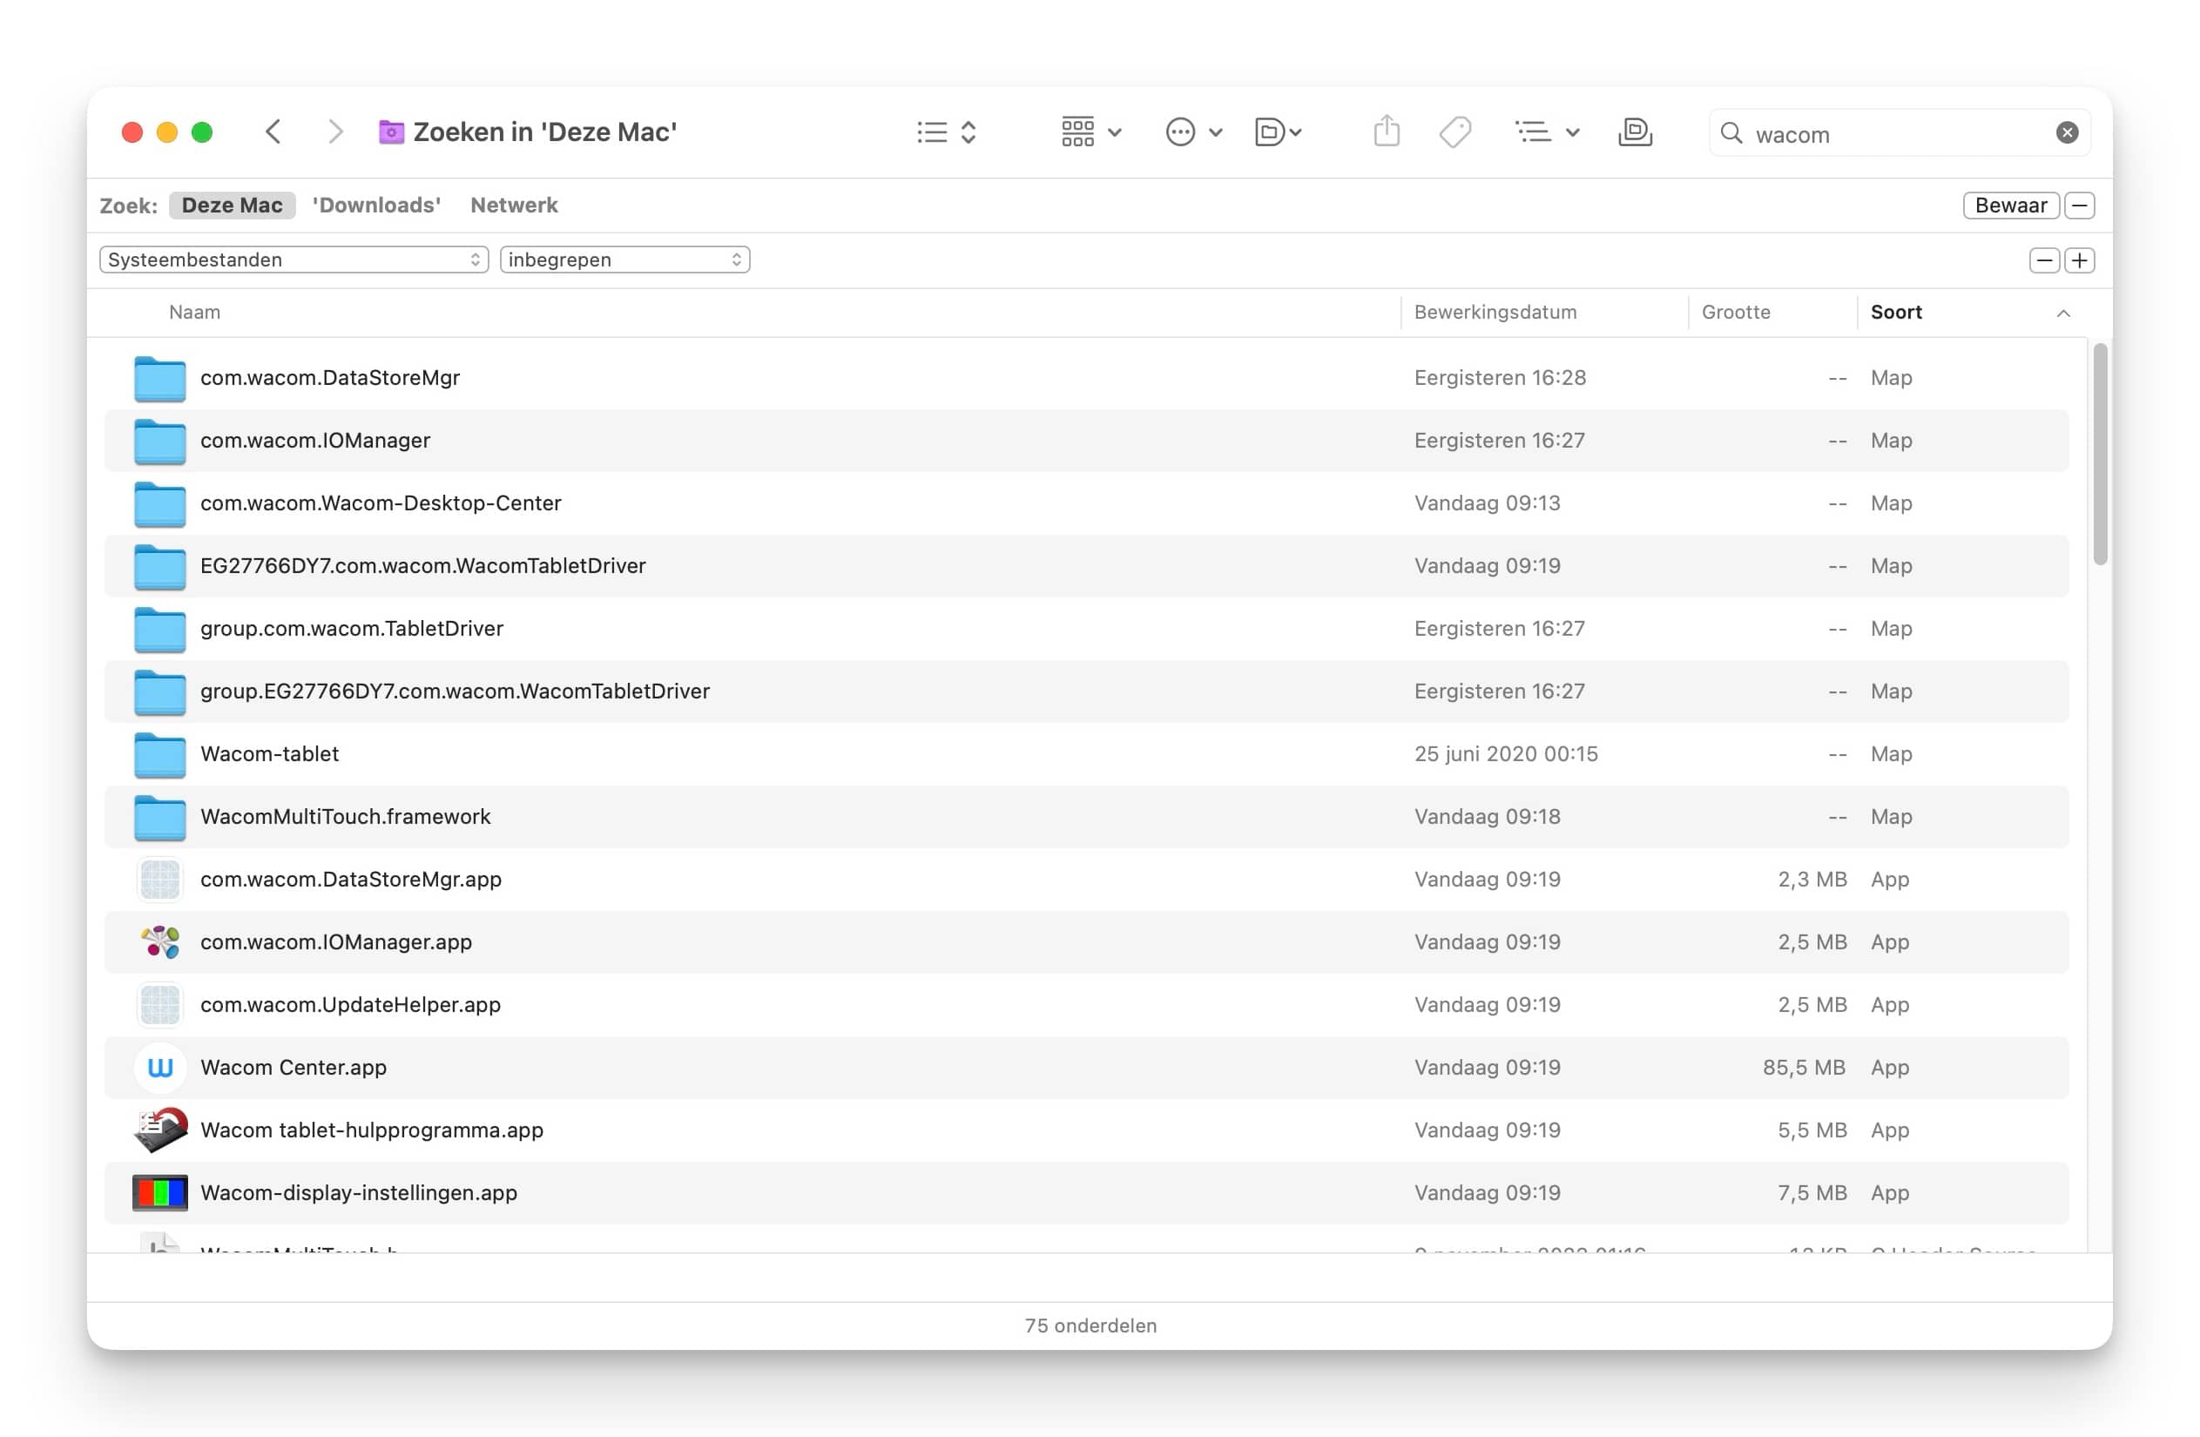
Task: Clear the search text with X
Action: (2068, 133)
